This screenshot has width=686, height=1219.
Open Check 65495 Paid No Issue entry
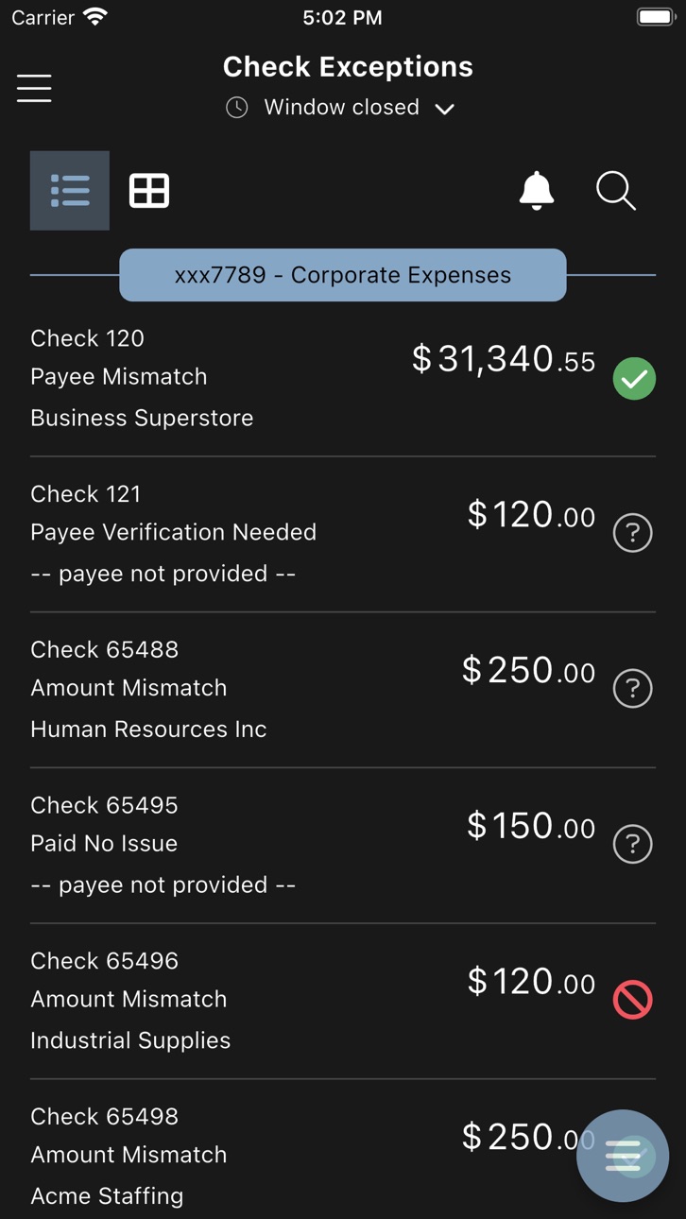click(x=343, y=845)
